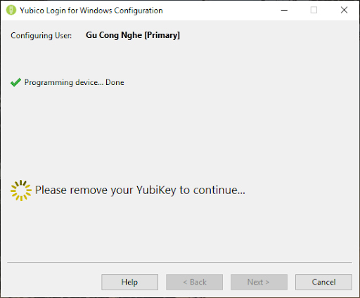Click the Please remove your YubiKey message

point(140,190)
